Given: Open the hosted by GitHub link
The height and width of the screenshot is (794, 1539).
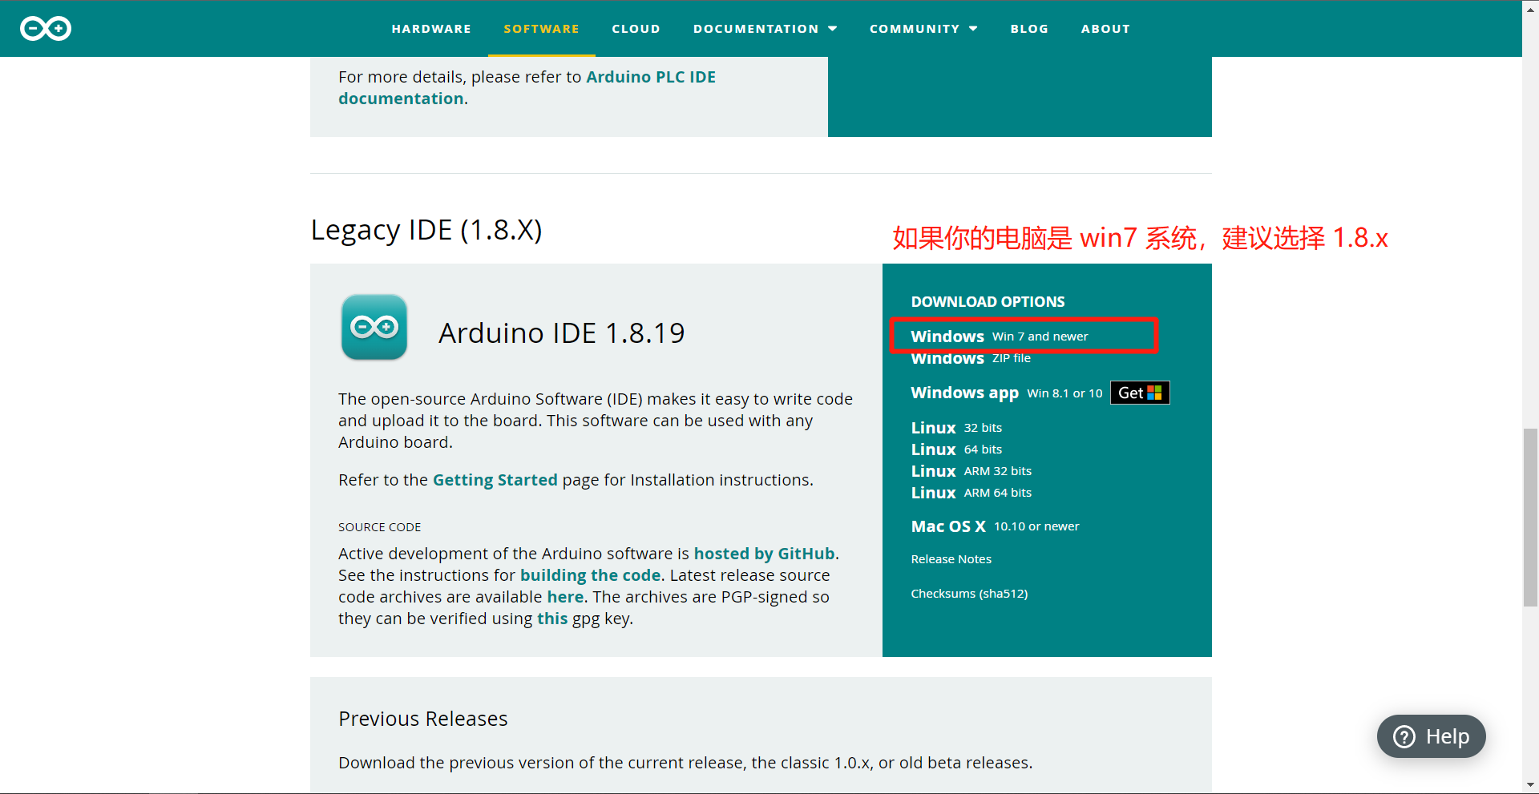Looking at the screenshot, I should point(764,554).
